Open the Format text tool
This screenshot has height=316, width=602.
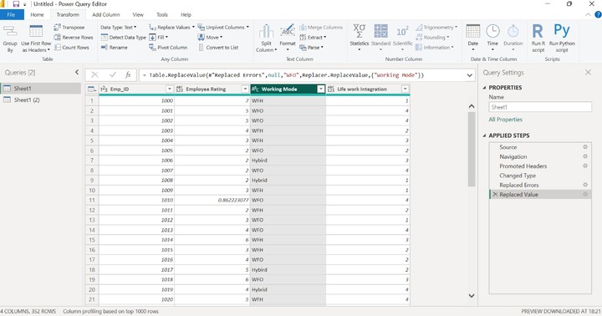(x=287, y=38)
